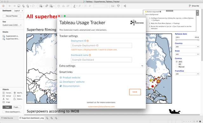Click the SAVE button in Usage Tracker
Image resolution: width=203 pixels, height=123 pixels.
pos(135,92)
